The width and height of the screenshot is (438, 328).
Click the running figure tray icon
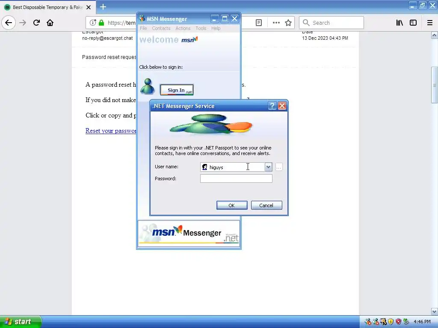(383, 322)
